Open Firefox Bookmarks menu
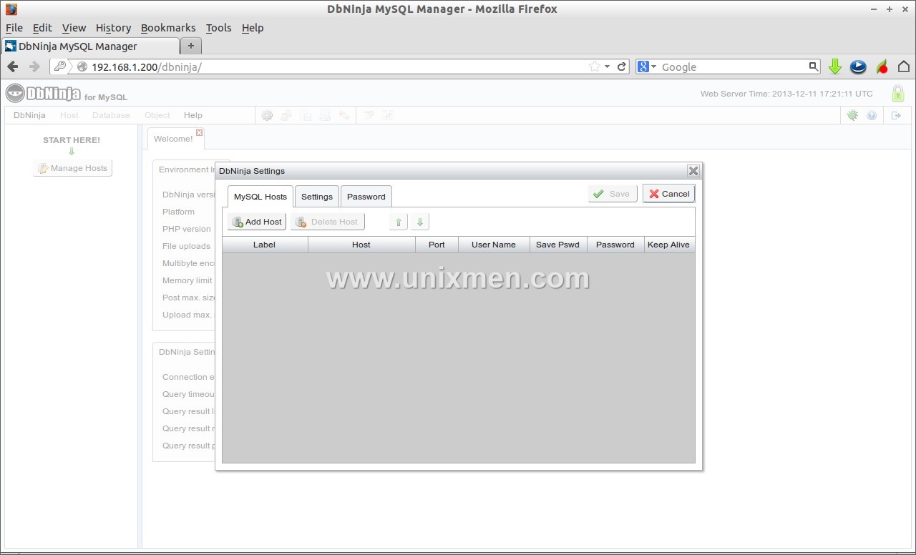 coord(168,28)
